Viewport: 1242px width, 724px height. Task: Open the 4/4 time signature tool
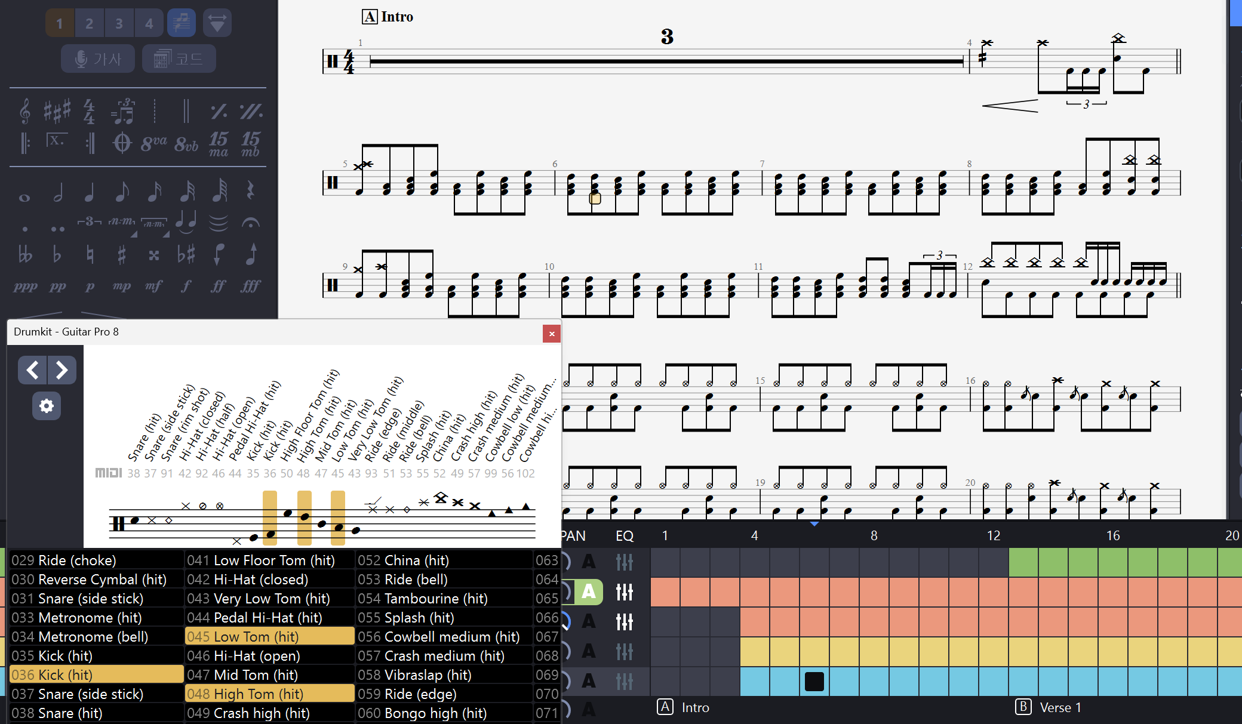pos(89,111)
